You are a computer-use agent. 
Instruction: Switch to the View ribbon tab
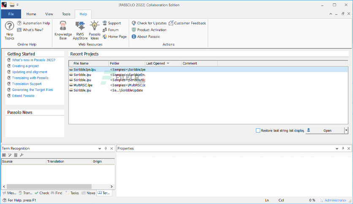point(49,14)
